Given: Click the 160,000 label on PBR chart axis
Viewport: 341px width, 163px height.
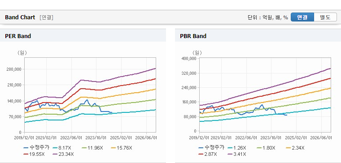Looking at the screenshot, I should click(189, 102).
